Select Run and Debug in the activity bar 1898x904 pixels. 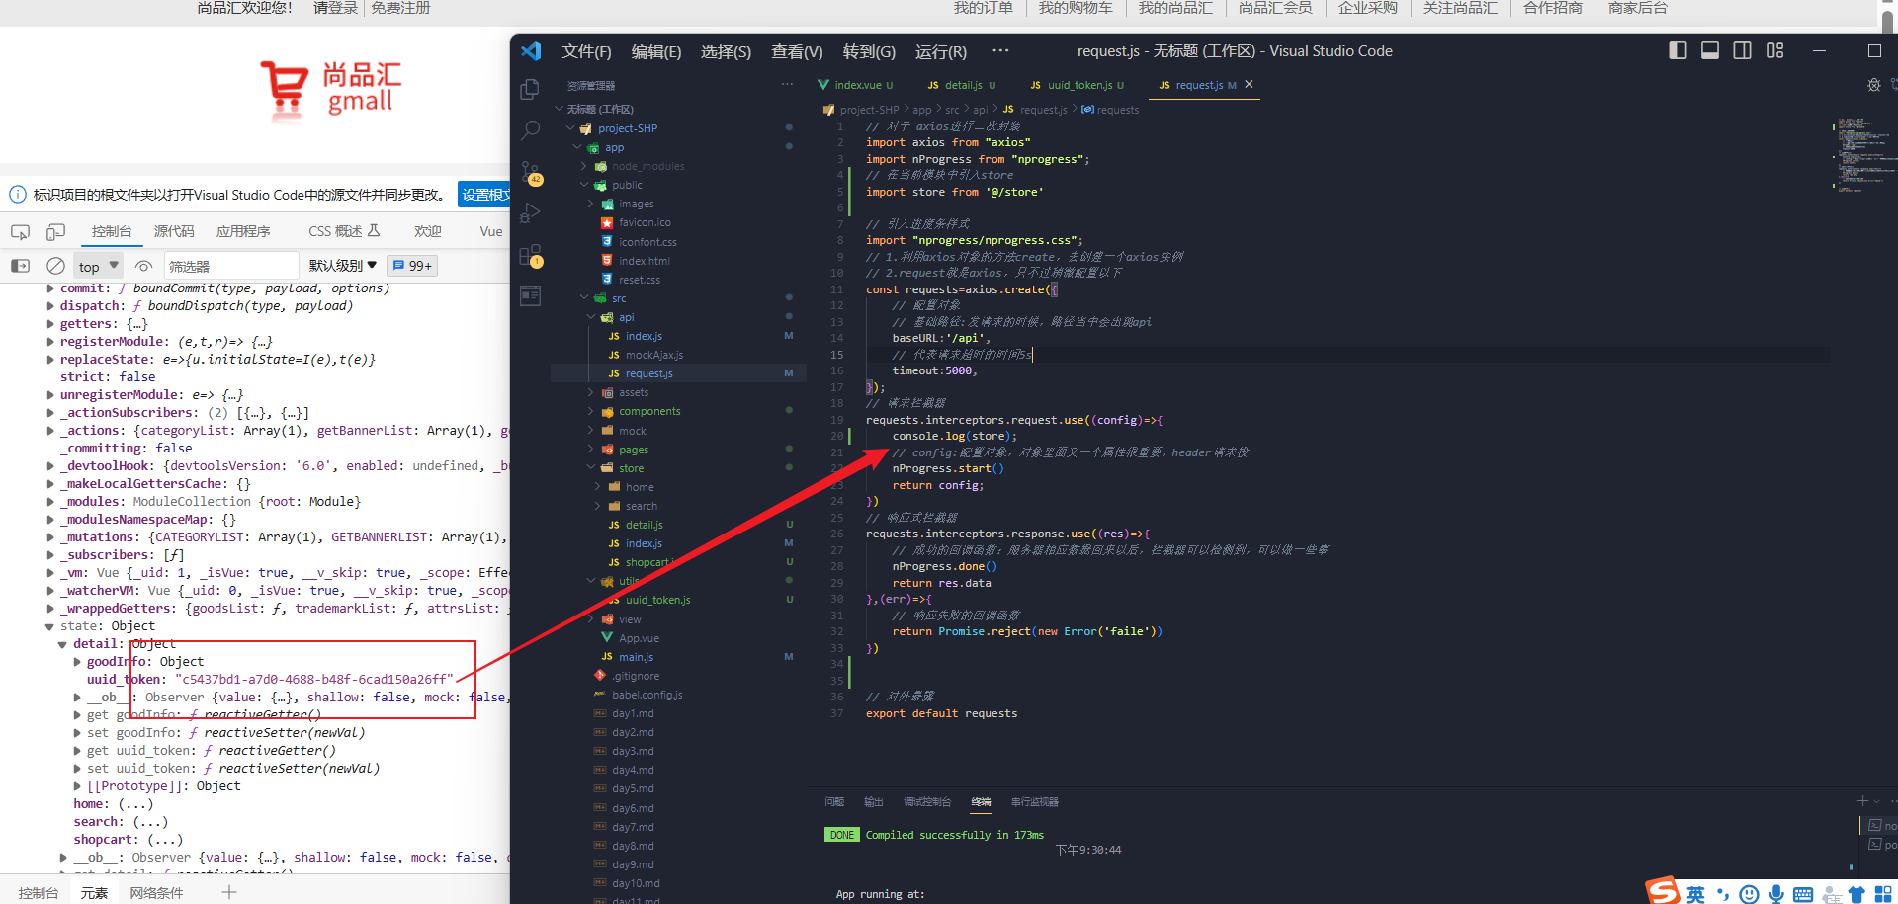click(x=531, y=212)
